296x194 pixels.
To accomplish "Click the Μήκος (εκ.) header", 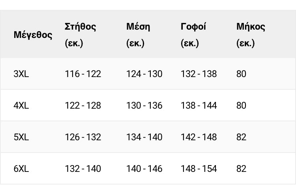I will point(251,35).
